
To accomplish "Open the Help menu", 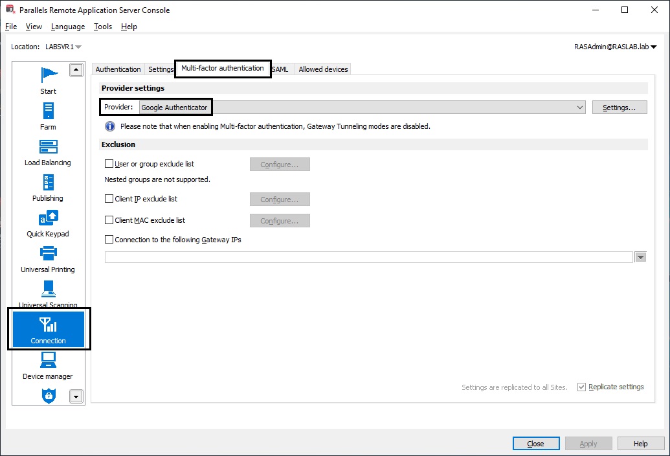I will click(129, 27).
